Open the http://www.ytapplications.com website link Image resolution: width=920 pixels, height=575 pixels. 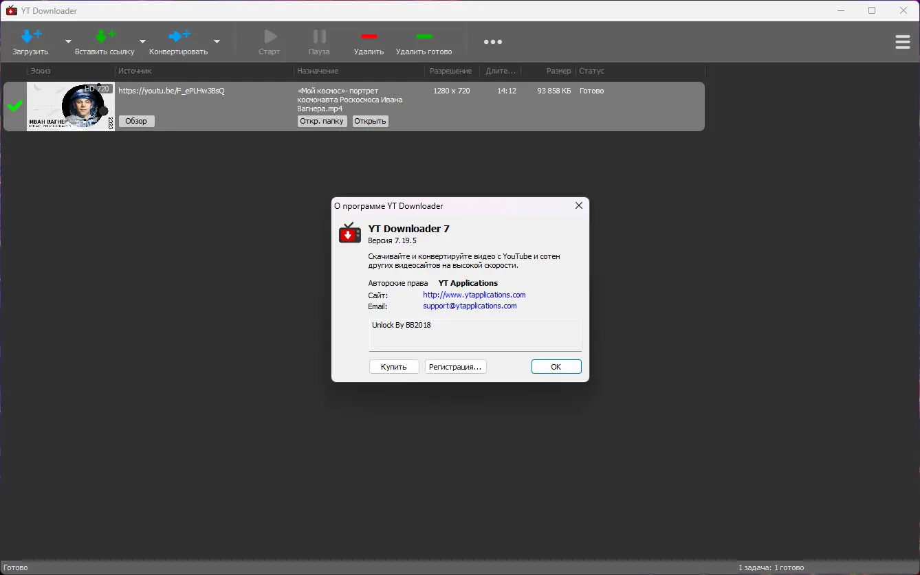(x=474, y=295)
